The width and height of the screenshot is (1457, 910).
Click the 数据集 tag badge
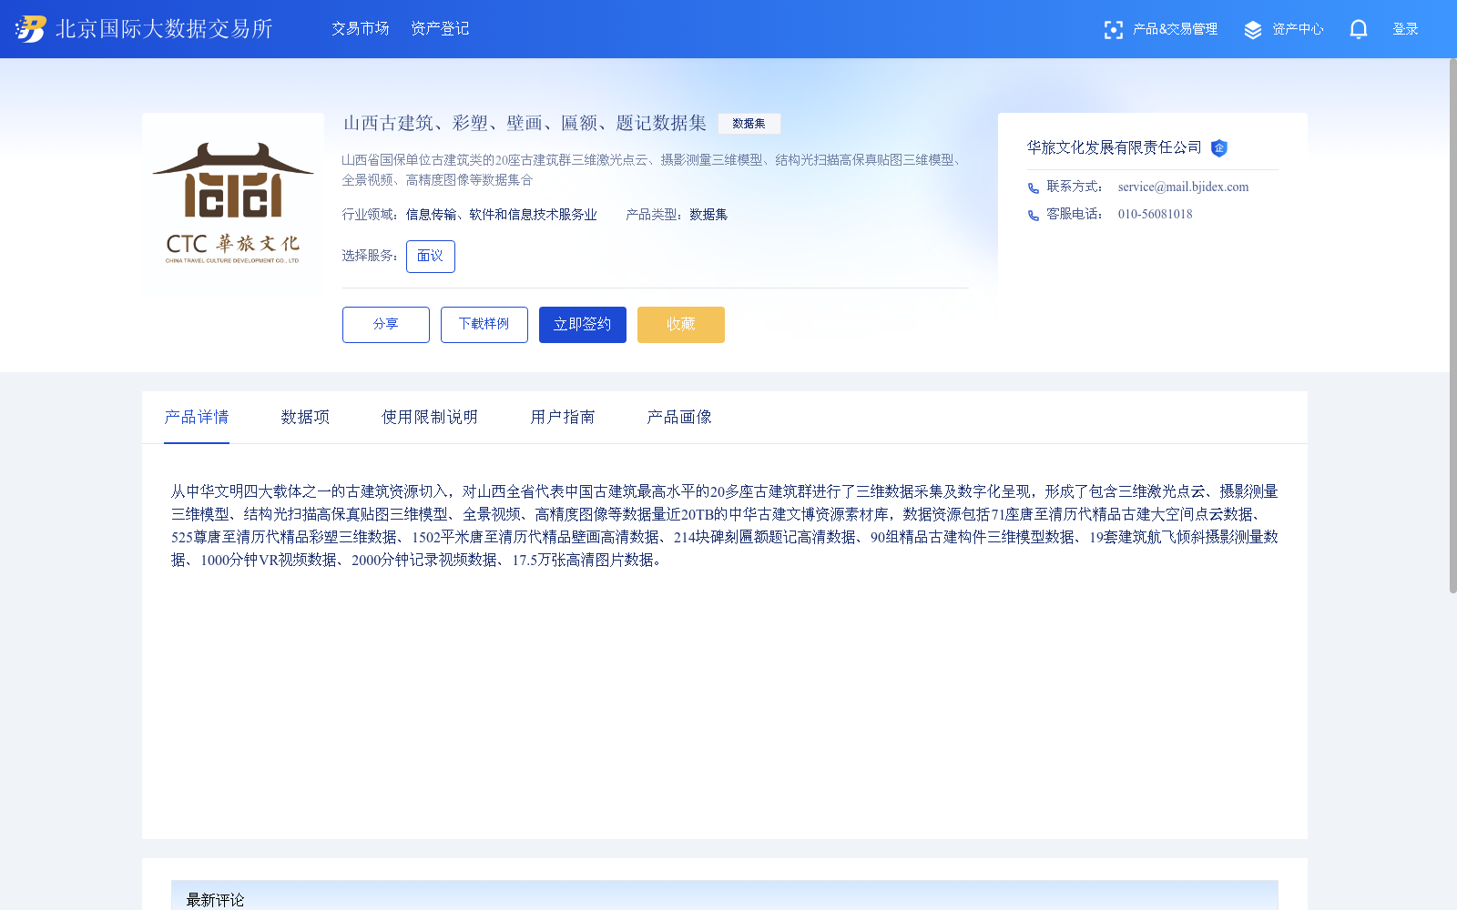click(x=749, y=124)
